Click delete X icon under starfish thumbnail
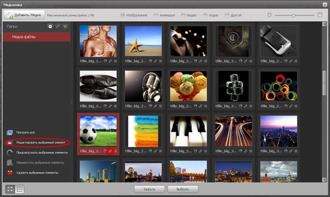 [160, 61]
